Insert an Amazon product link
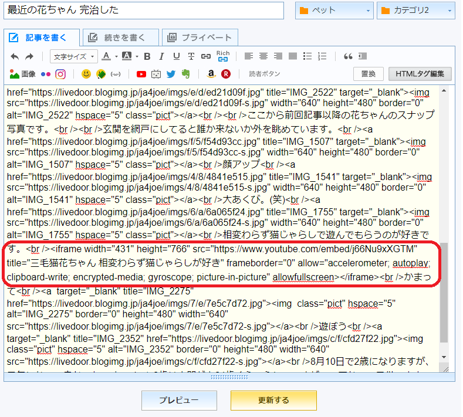This screenshot has width=463, height=417. click(x=211, y=74)
